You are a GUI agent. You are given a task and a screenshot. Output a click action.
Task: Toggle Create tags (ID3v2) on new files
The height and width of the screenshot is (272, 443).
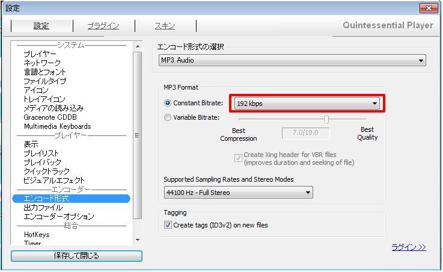click(168, 225)
